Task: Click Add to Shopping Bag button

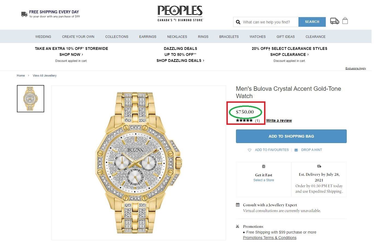Action: [x=291, y=136]
